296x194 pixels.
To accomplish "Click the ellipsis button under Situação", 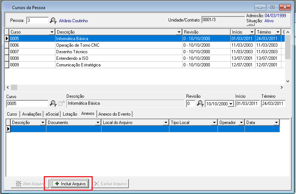I will (250, 25).
